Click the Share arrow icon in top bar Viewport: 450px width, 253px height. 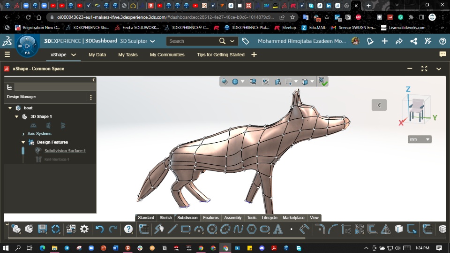pos(399,41)
